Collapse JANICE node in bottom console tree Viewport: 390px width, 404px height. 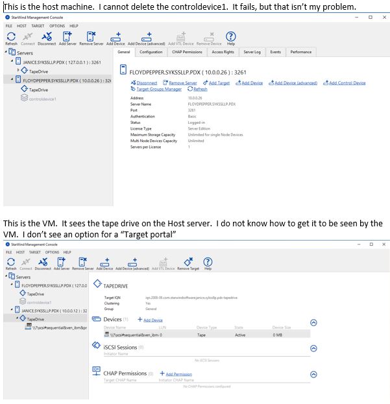point(12,309)
